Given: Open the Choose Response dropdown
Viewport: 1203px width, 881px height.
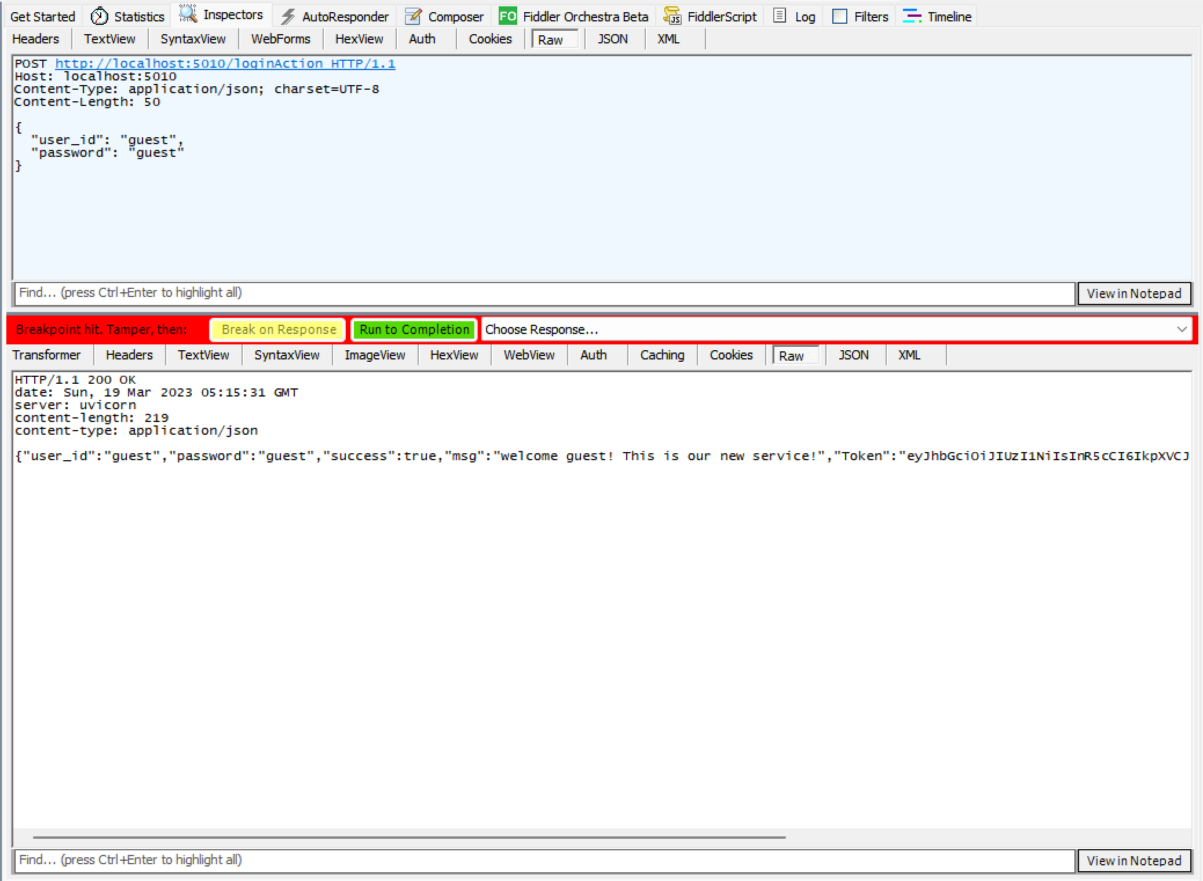Looking at the screenshot, I should click(836, 329).
